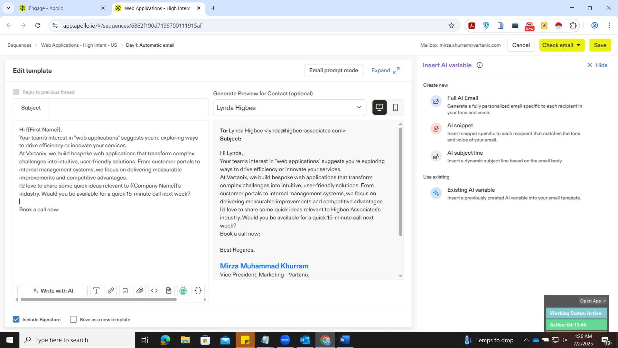The width and height of the screenshot is (618, 348).
Task: Open text formatting options in editor toolbar
Action: pyautogui.click(x=96, y=291)
